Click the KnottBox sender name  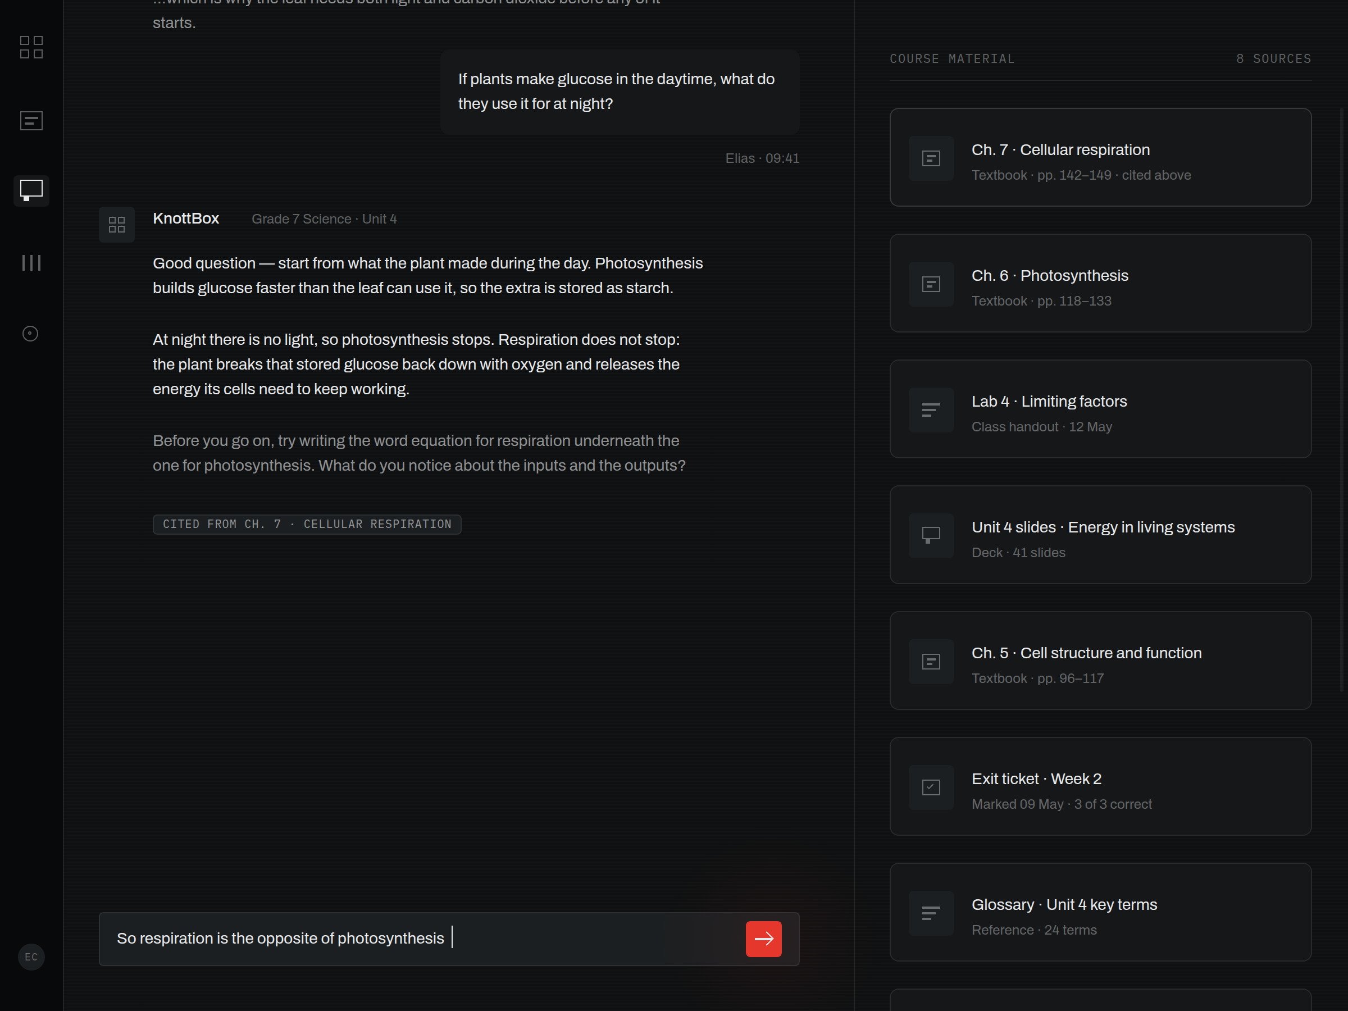(x=186, y=218)
